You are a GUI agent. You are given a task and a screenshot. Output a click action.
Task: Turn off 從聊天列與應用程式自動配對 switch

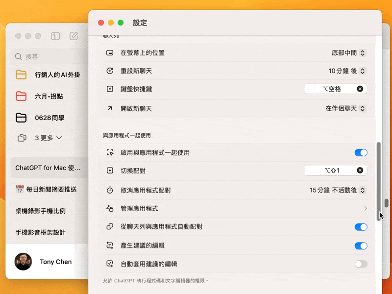click(361, 227)
